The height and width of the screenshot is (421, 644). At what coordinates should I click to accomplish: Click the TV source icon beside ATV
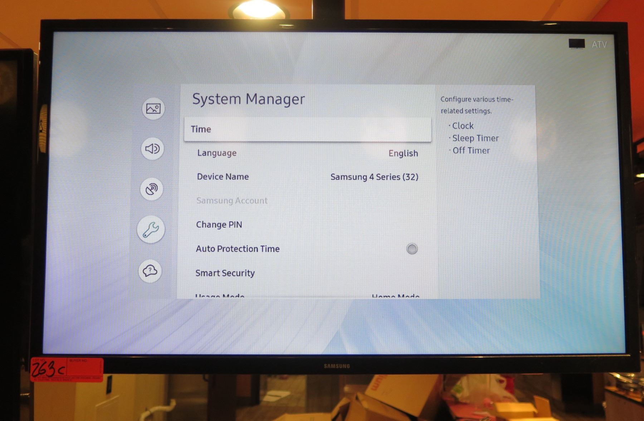click(576, 44)
